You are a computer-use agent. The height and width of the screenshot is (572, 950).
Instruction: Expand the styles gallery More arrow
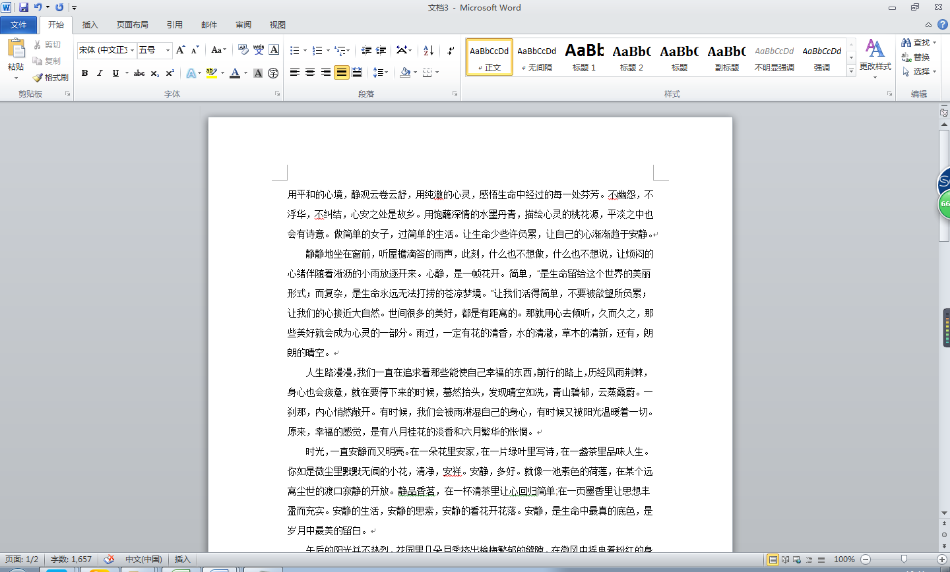tap(851, 70)
